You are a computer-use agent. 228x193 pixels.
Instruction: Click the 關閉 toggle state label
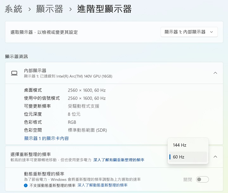click(188, 180)
